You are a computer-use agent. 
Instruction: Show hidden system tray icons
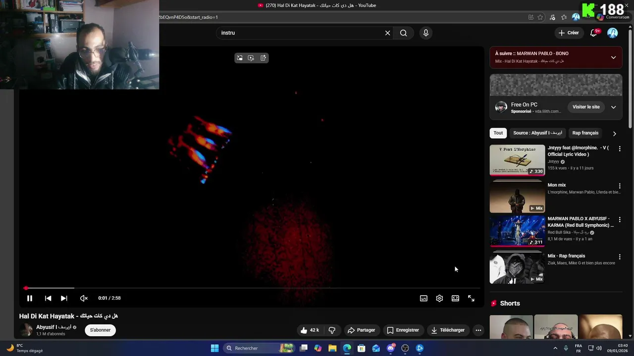[x=555, y=348]
